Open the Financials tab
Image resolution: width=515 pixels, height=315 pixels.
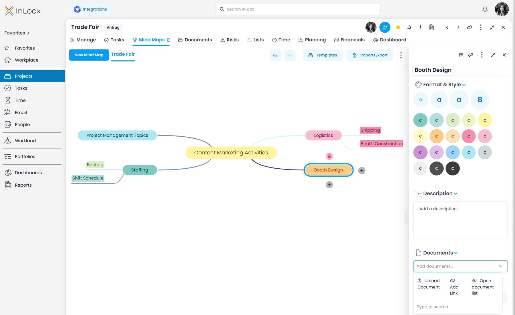coord(349,40)
